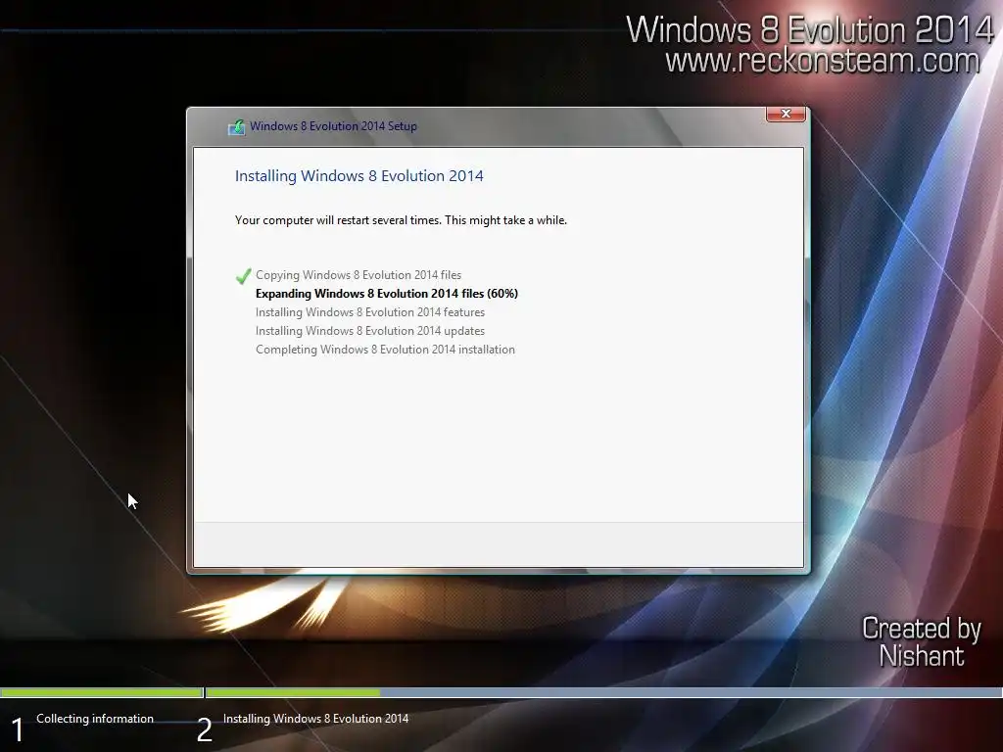1003x752 pixels.
Task: Click the step 2 installation progress bar
Action: click(603, 692)
